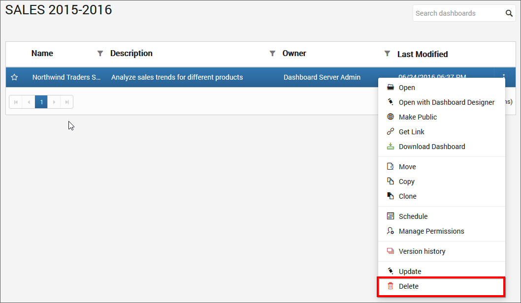Go to the last page of results
The width and height of the screenshot is (521, 303).
click(67, 102)
